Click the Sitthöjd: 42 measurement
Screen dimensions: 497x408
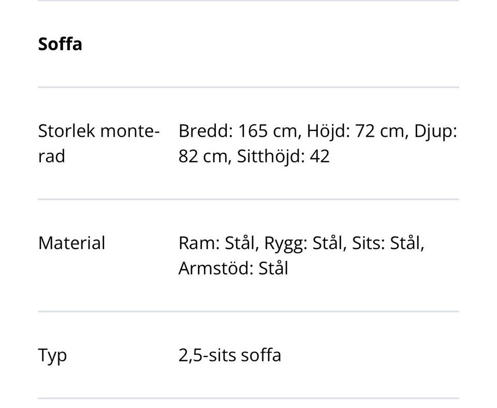[x=283, y=156]
